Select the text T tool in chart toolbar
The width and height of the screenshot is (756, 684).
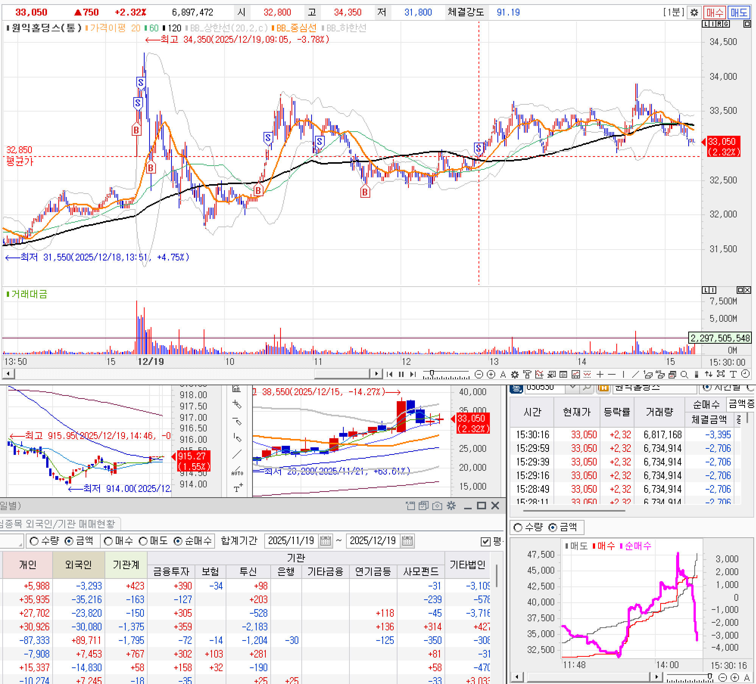733,374
